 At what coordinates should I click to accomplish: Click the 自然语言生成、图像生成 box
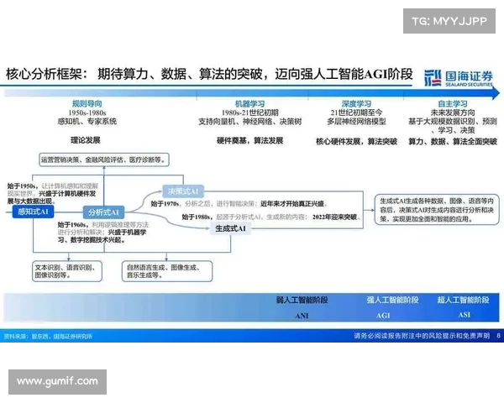tap(167, 271)
